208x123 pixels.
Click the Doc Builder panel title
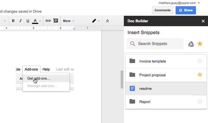coord(138,21)
